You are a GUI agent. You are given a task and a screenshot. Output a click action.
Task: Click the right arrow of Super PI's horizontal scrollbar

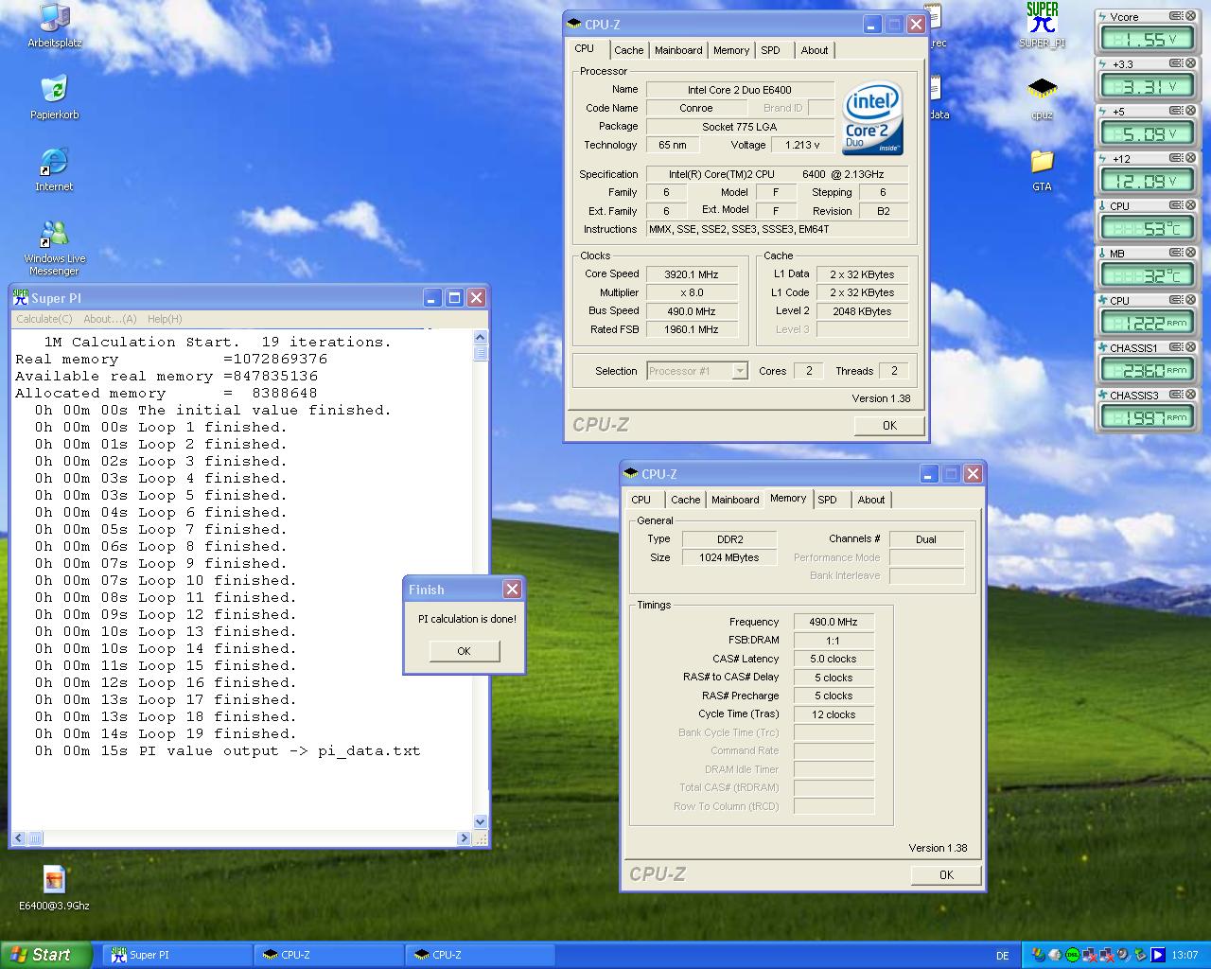(464, 838)
